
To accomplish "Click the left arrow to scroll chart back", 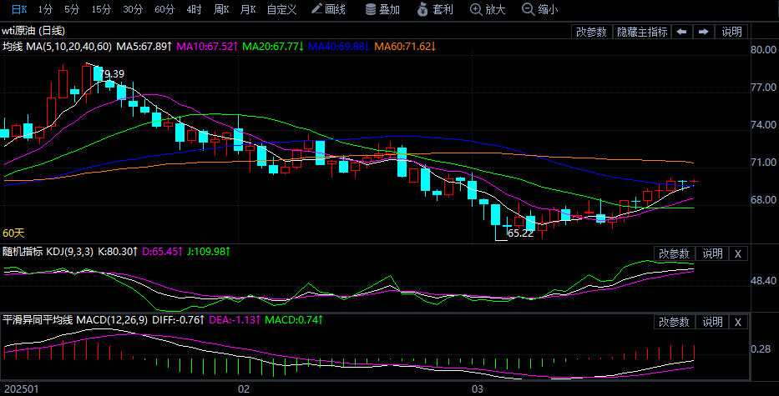I will point(682,32).
